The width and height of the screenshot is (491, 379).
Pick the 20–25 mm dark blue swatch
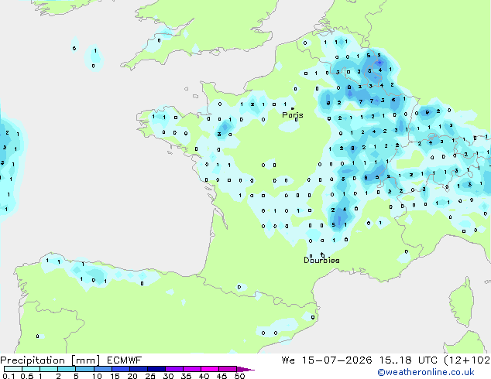[139, 369]
